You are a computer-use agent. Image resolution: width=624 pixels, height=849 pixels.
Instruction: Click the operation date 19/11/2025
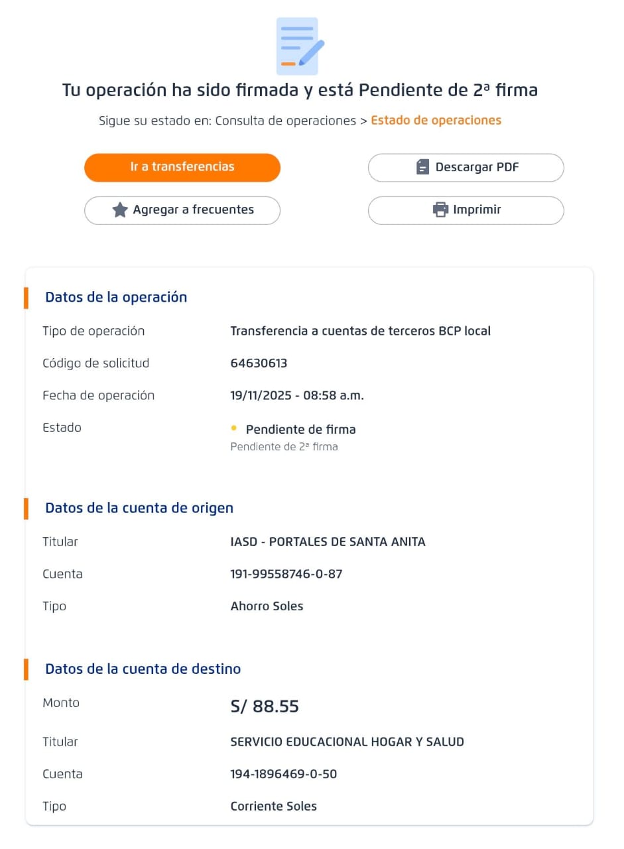263,396
